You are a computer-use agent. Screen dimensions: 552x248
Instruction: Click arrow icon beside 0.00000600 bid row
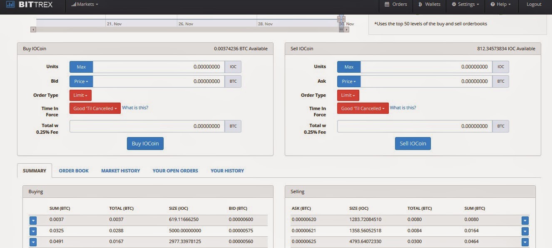[x=33, y=221]
